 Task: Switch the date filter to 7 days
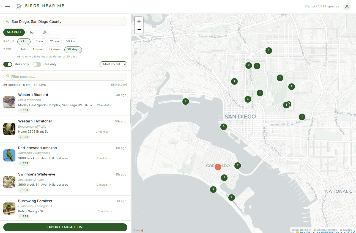37,50
